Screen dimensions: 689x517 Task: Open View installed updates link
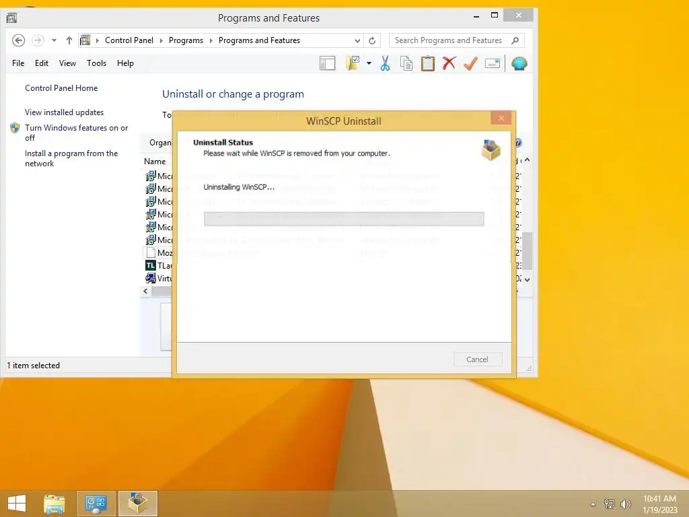[64, 112]
